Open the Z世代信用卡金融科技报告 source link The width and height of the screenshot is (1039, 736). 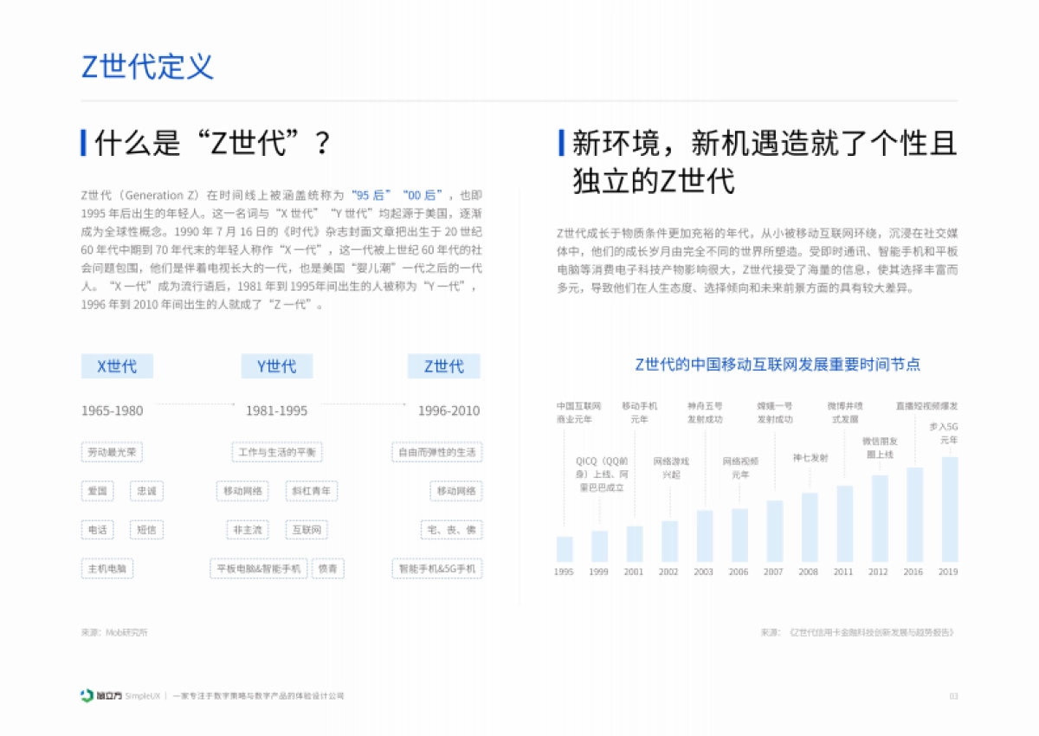(858, 631)
